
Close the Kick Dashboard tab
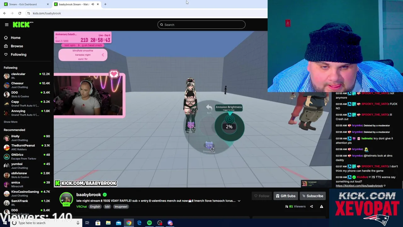(x=48, y=4)
